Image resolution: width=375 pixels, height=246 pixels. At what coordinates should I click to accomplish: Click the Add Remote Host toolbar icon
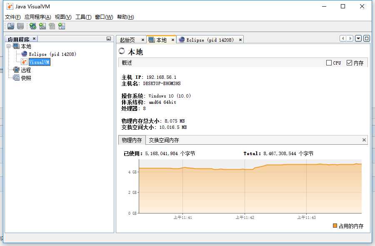[x=33, y=26]
